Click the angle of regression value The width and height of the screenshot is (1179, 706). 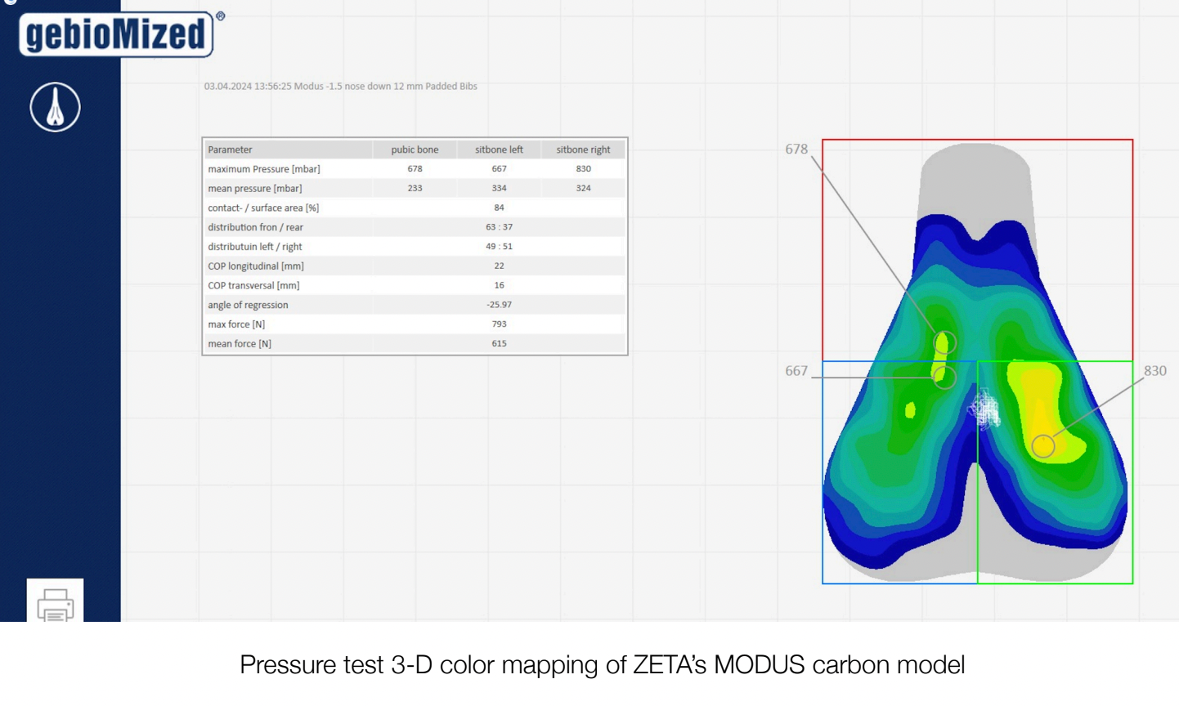(x=499, y=305)
